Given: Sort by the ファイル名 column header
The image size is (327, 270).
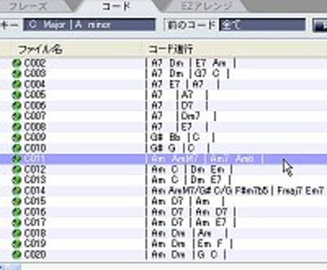Looking at the screenshot, I should 40,49.
